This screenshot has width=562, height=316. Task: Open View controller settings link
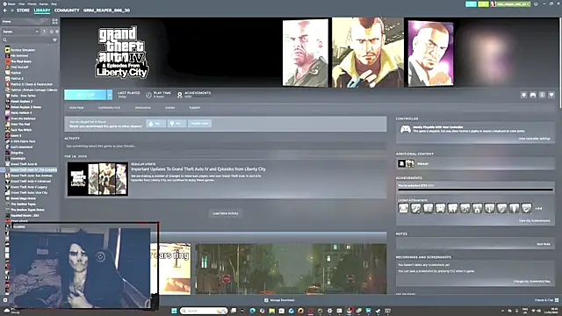pos(534,139)
